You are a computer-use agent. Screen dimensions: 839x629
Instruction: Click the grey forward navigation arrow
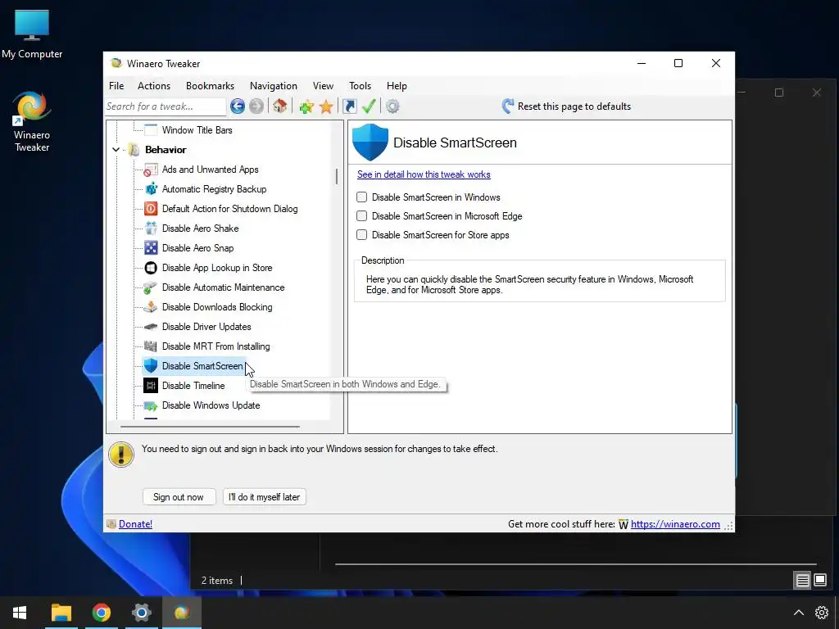click(x=256, y=106)
